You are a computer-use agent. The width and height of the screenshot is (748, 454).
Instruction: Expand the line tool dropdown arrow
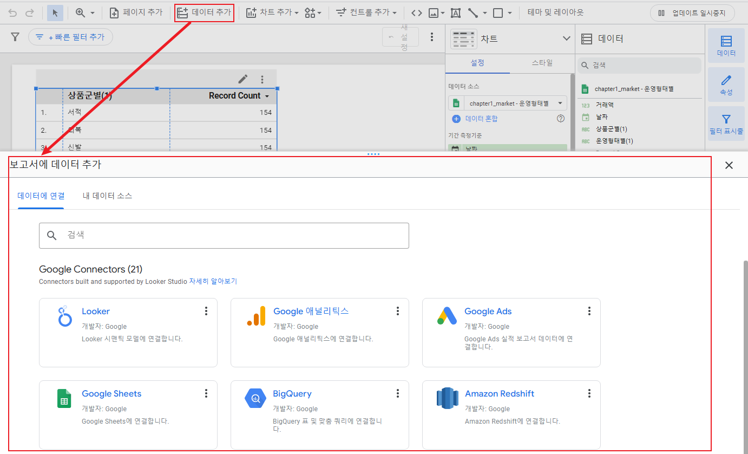[x=484, y=13]
